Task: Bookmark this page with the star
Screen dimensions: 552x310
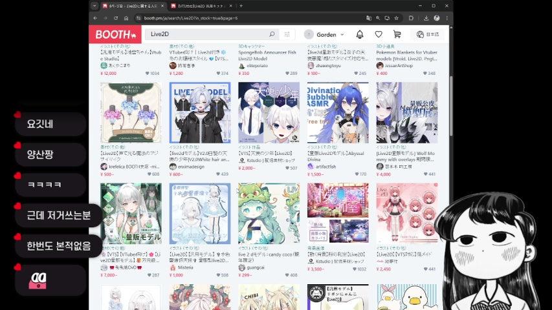Action: point(397,18)
